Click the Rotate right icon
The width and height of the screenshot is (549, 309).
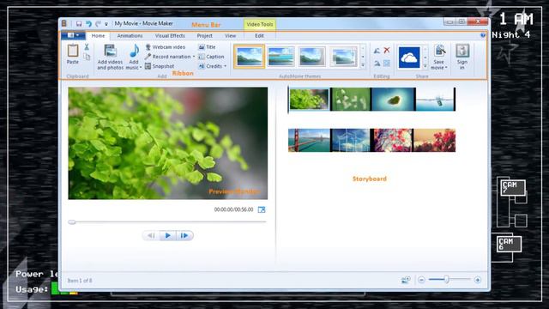click(377, 64)
